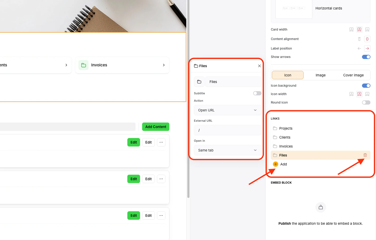Click white Edit button in first row
Image resolution: width=376 pixels, height=240 pixels.
click(x=148, y=142)
